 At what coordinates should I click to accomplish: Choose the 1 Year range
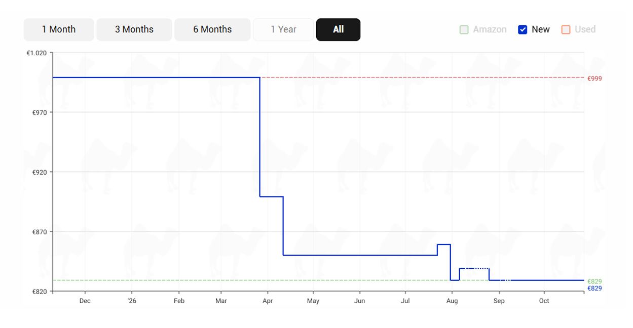(x=283, y=29)
